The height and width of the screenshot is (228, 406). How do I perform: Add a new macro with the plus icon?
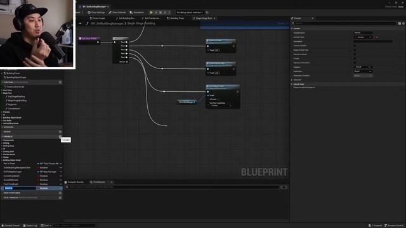[x=60, y=132]
